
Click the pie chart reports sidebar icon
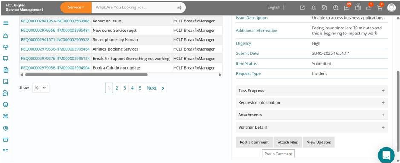tap(6, 128)
